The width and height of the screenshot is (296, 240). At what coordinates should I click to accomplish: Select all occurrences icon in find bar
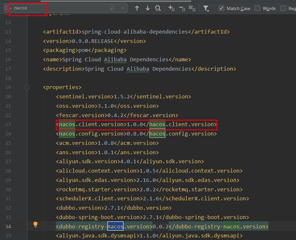tap(192, 8)
